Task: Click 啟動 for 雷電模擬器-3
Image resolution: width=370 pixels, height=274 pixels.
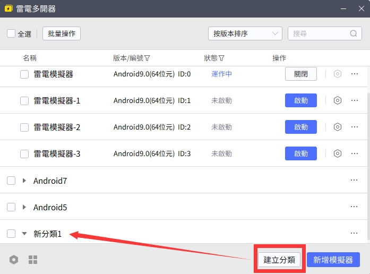Action: pyautogui.click(x=301, y=153)
